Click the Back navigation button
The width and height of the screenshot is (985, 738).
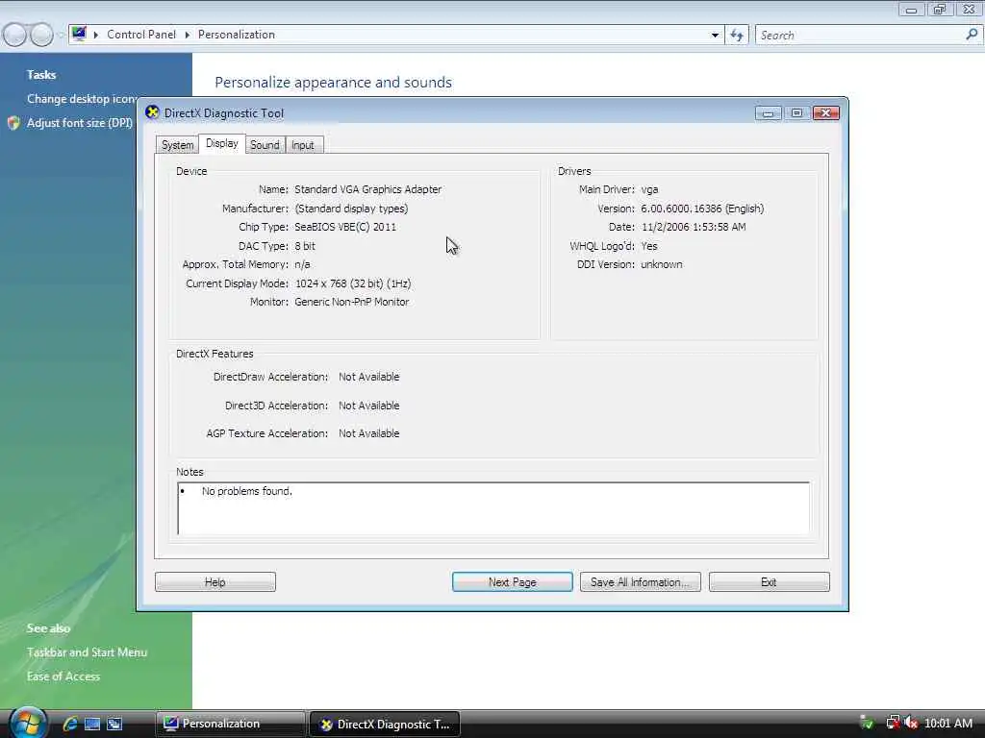point(15,35)
